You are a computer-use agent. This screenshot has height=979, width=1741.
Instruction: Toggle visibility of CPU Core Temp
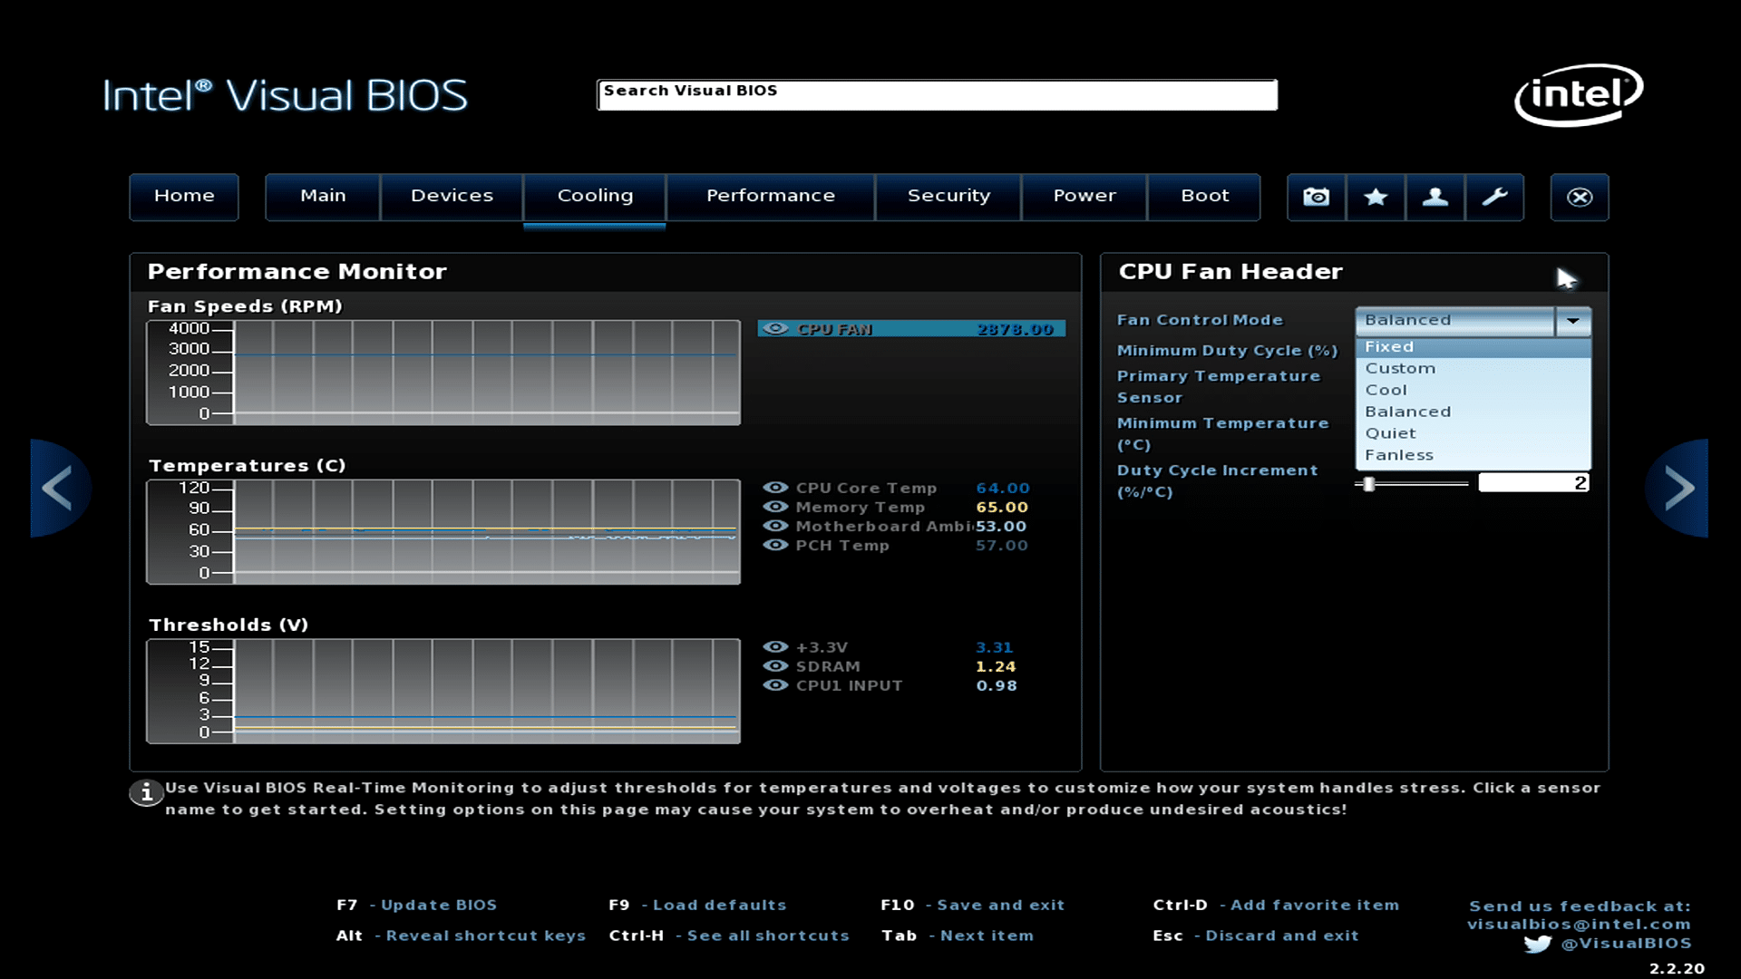coord(775,488)
